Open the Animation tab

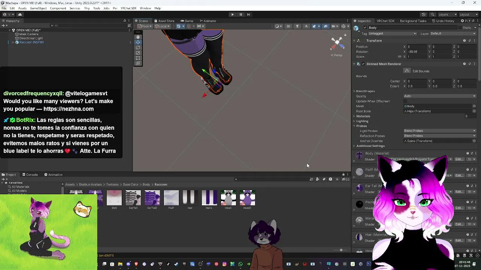point(53,175)
